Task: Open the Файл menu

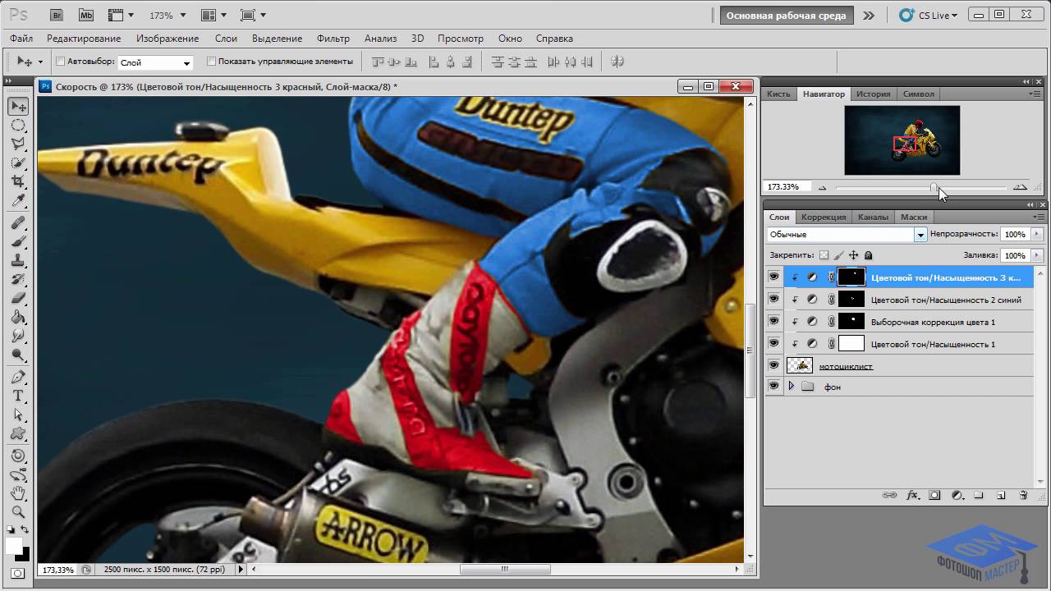Action: 21,39
